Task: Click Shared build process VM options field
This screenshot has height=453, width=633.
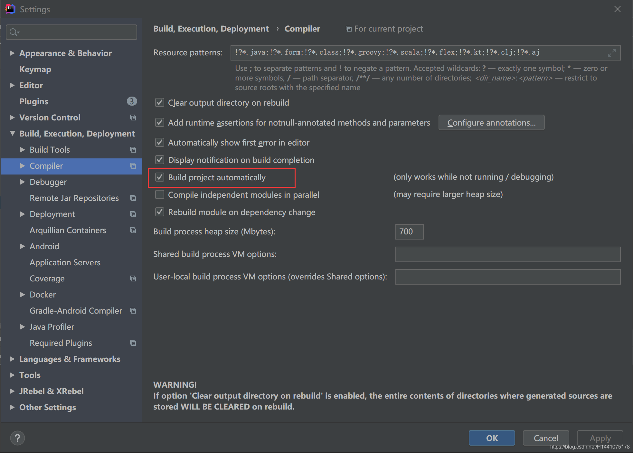Action: pos(508,254)
